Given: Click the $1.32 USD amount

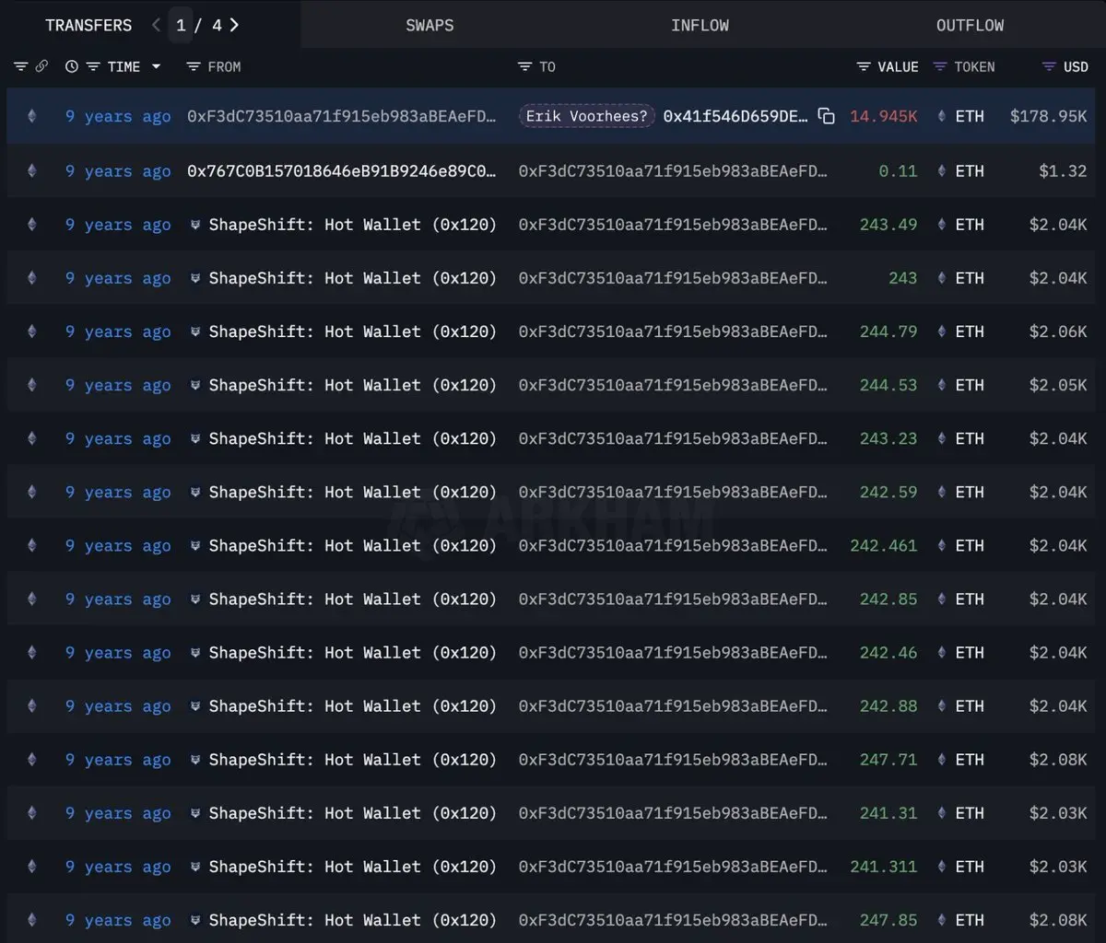Looking at the screenshot, I should [x=1063, y=170].
